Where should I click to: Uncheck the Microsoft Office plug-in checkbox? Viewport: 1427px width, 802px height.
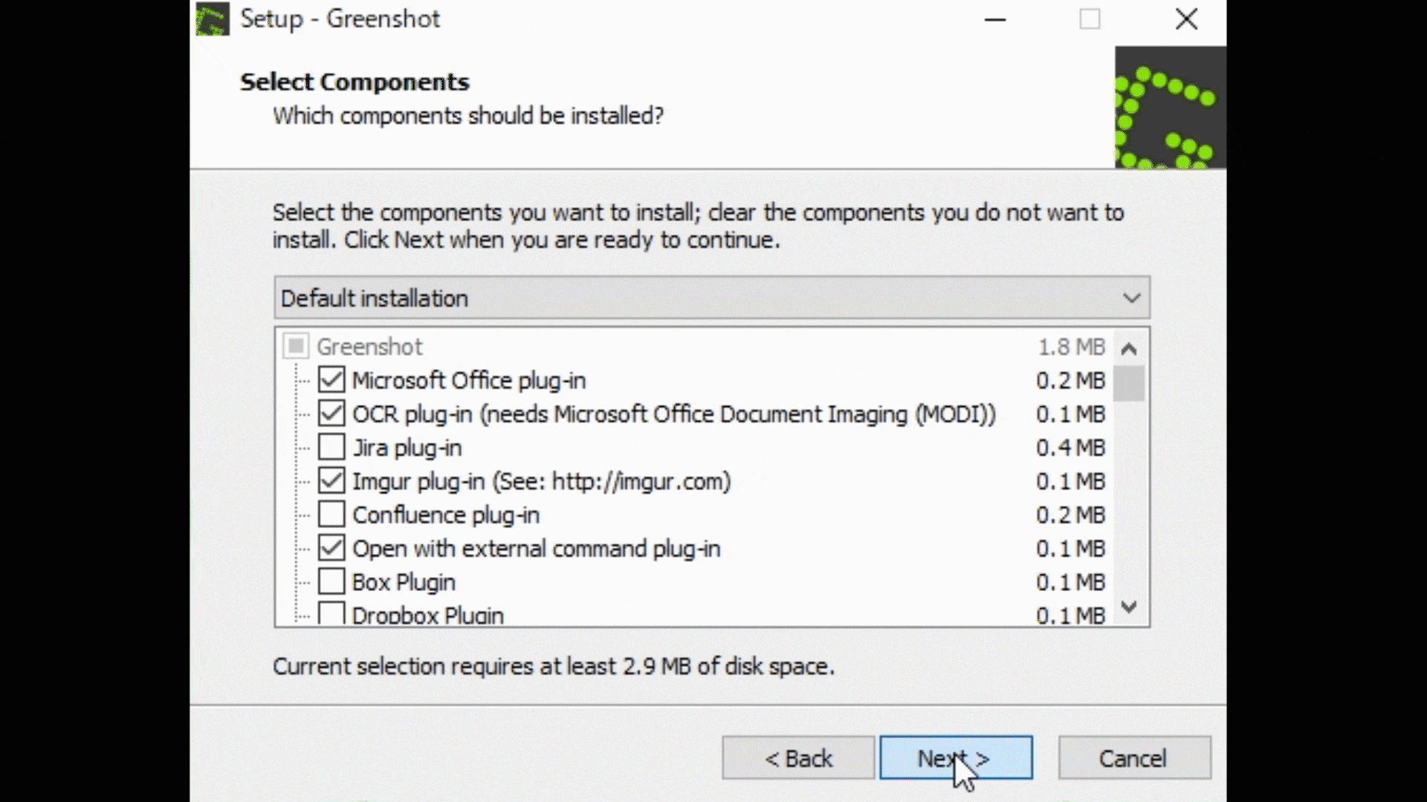(x=331, y=380)
